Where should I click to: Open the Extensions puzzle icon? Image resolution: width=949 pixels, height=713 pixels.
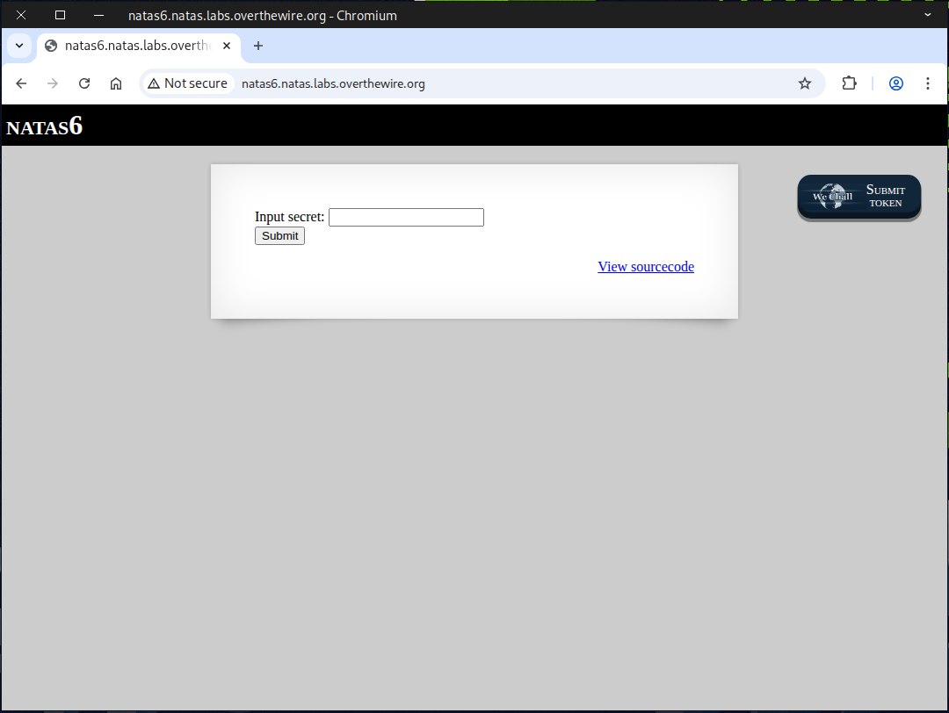point(849,83)
